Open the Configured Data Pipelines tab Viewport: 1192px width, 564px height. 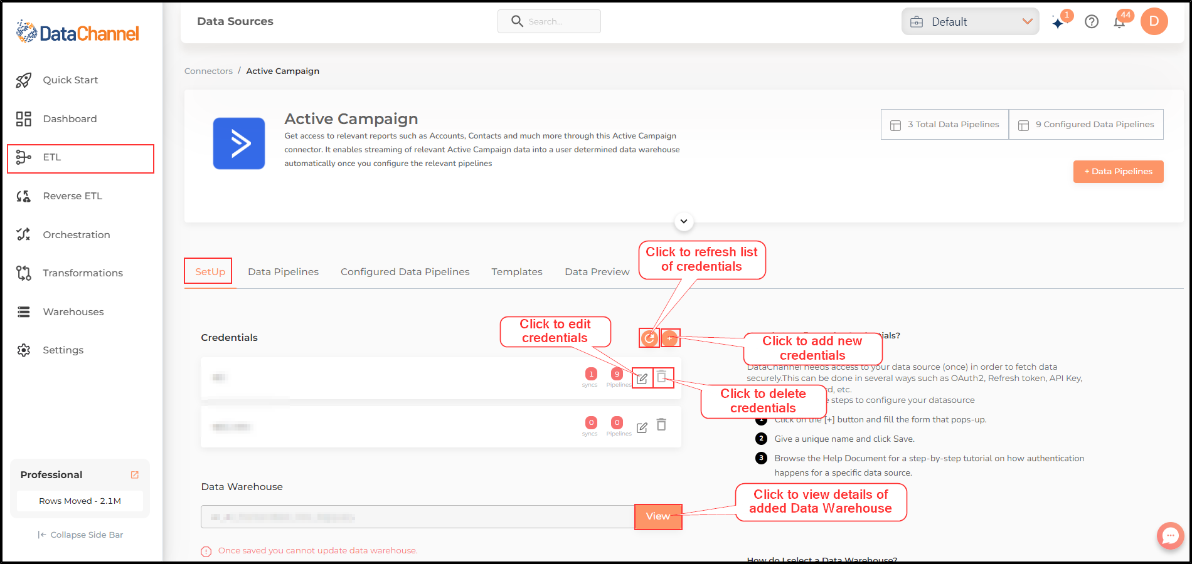click(405, 272)
